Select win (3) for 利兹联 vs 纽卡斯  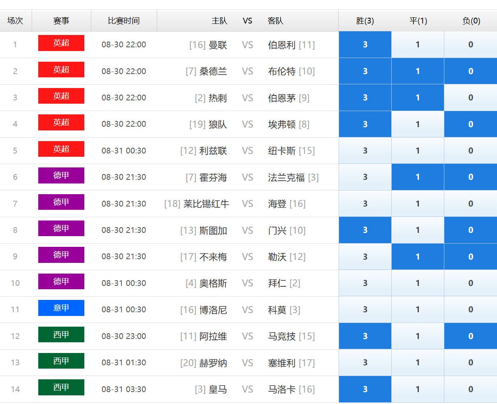[365, 151]
